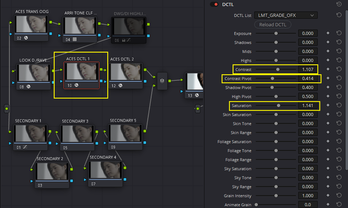
Task: Select the ACES DCTL 1 node
Action: tap(82, 75)
